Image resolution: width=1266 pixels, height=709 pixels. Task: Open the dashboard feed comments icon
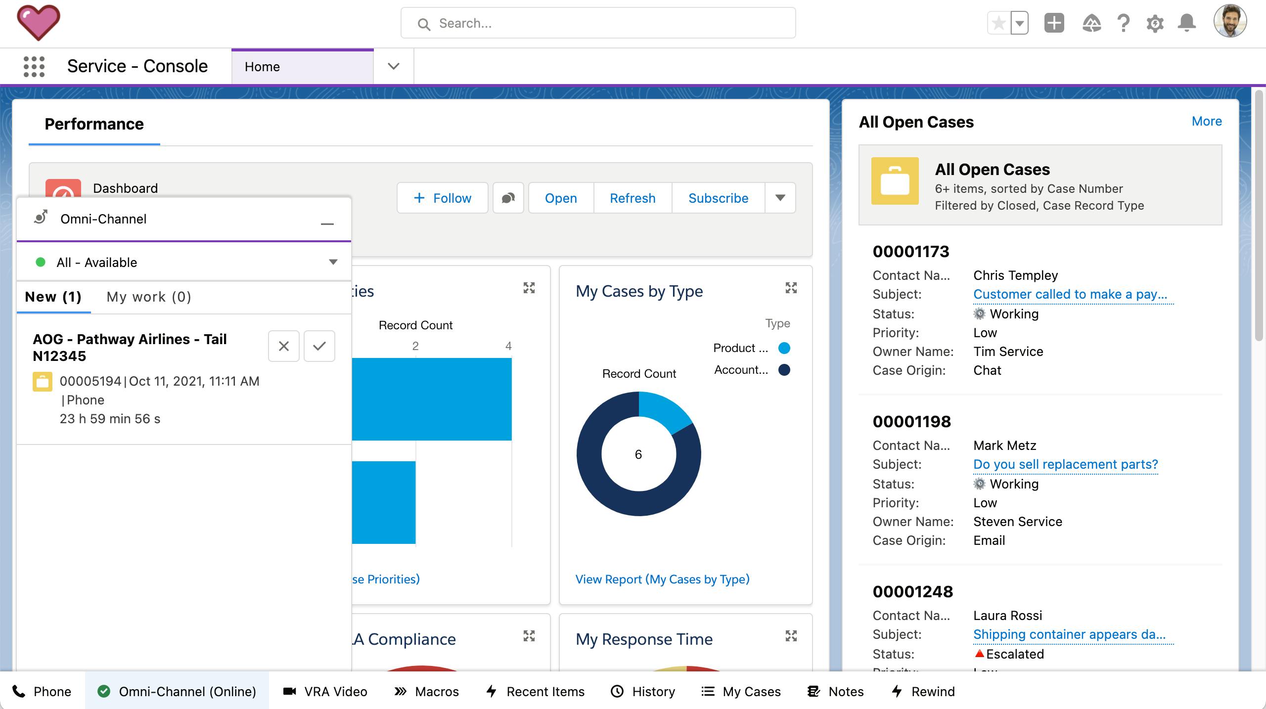pos(508,198)
